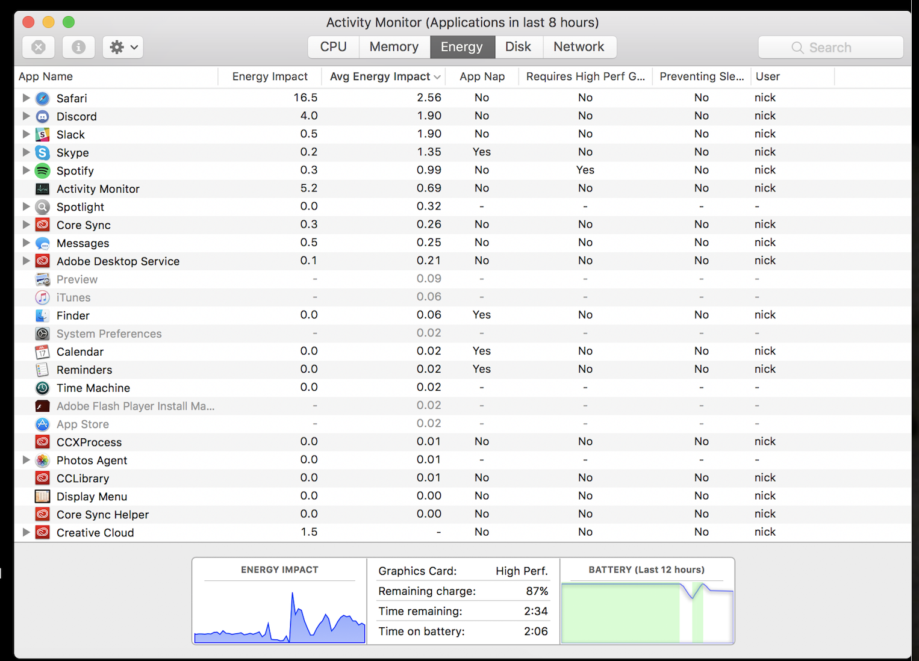This screenshot has height=661, width=919.
Task: Sort by the App Nap column header
Action: pyautogui.click(x=482, y=76)
